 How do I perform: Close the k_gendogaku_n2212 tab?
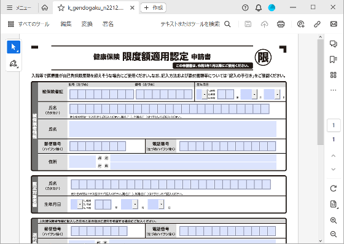(132, 8)
